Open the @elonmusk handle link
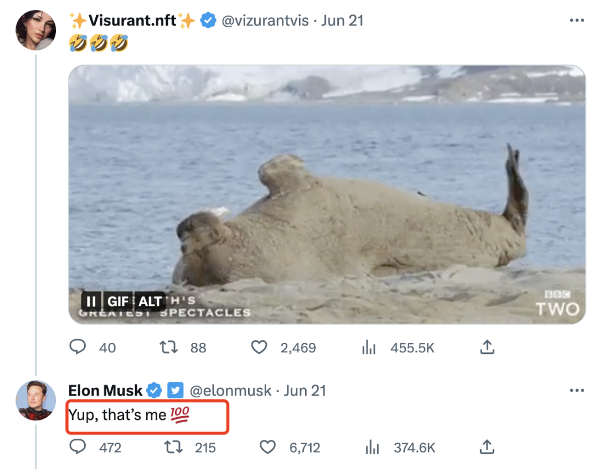 click(231, 391)
